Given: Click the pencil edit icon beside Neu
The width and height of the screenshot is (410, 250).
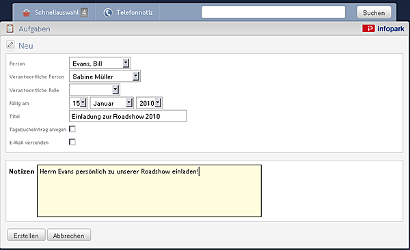Looking at the screenshot, I should tap(10, 45).
